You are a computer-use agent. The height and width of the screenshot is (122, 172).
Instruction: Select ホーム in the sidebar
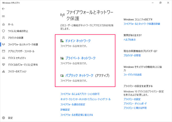pyautogui.click(x=11, y=24)
